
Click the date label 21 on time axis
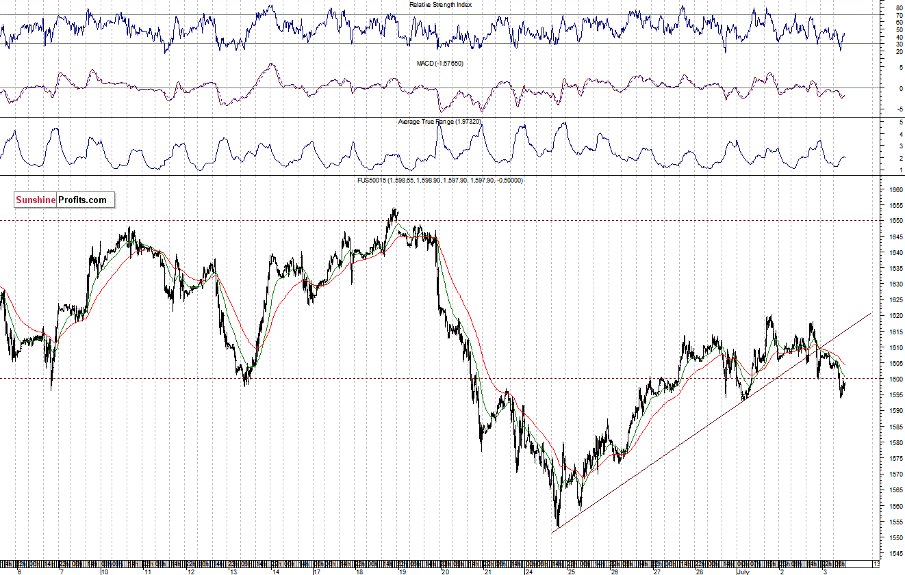point(487,571)
